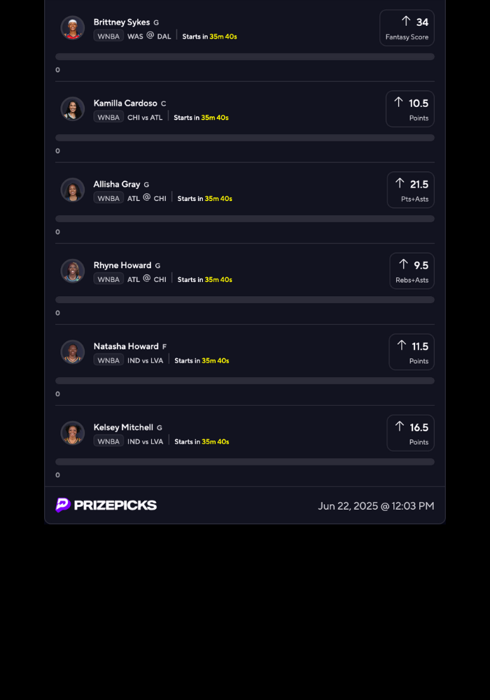Click Kamilla Cardoso player avatar

pyautogui.click(x=73, y=108)
